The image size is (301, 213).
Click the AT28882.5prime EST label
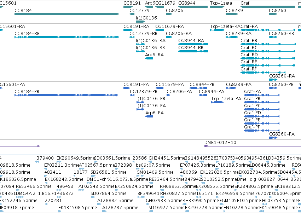[x=115, y=201]
